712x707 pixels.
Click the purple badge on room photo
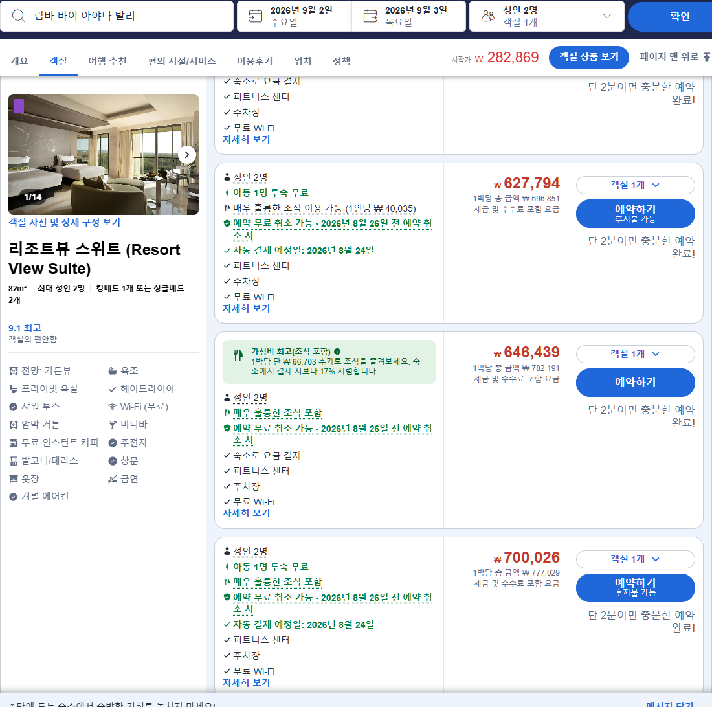[x=19, y=106]
